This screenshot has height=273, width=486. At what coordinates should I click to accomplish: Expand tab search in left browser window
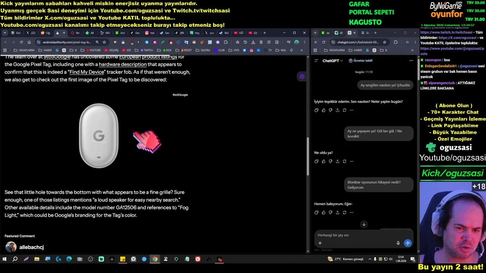pyautogui.click(x=5, y=33)
